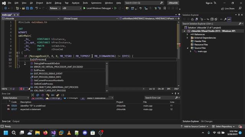Screen dimensions: 245x137
Task: Open error code E0127 link
Action: tap(14, 109)
